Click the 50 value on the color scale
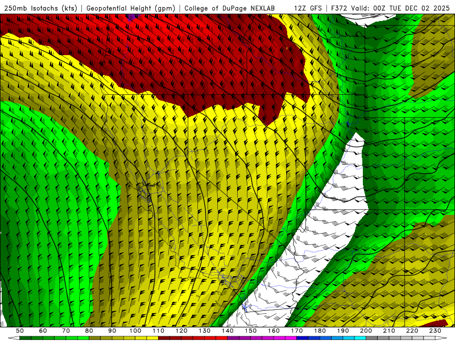Image resolution: width=455 pixels, height=341 pixels. [20, 331]
